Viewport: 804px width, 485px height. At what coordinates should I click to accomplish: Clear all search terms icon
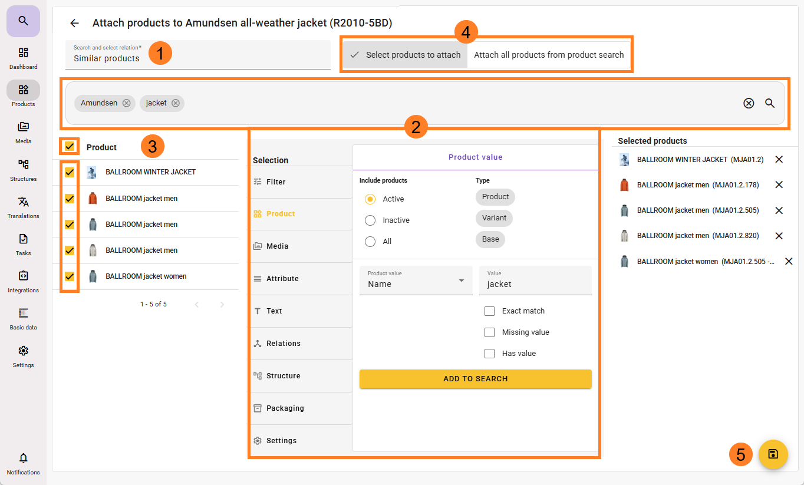click(x=749, y=103)
